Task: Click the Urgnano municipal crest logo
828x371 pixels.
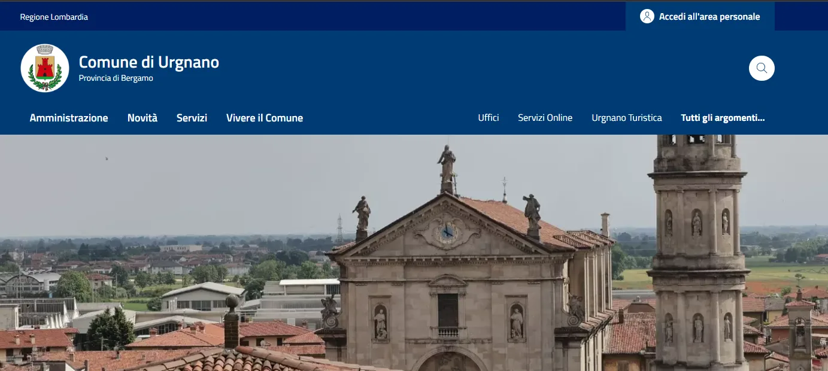Action: click(x=45, y=68)
